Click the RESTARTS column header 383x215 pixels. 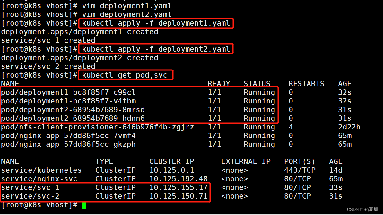[x=306, y=84]
